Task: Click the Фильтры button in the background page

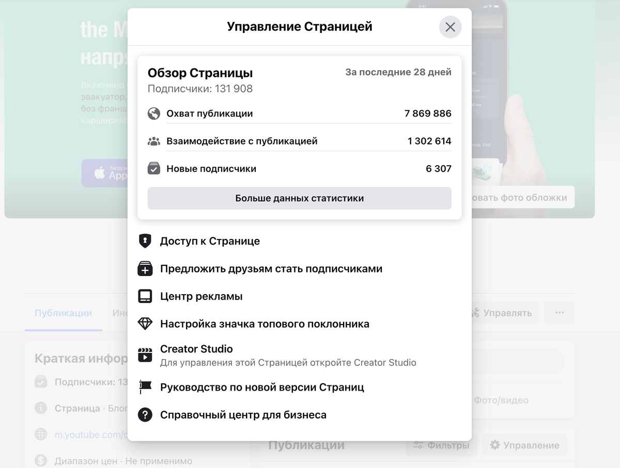Action: click(x=441, y=445)
